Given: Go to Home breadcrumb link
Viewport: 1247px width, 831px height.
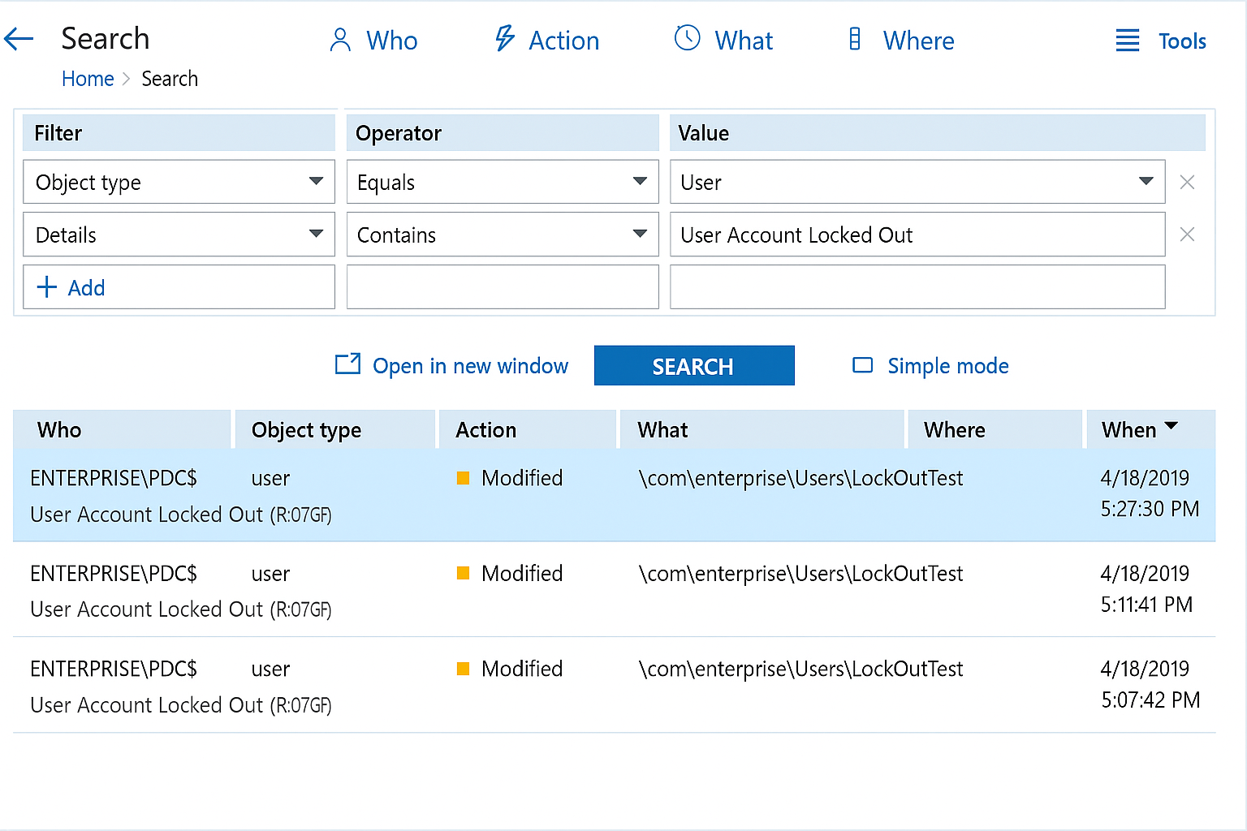Looking at the screenshot, I should [x=88, y=79].
